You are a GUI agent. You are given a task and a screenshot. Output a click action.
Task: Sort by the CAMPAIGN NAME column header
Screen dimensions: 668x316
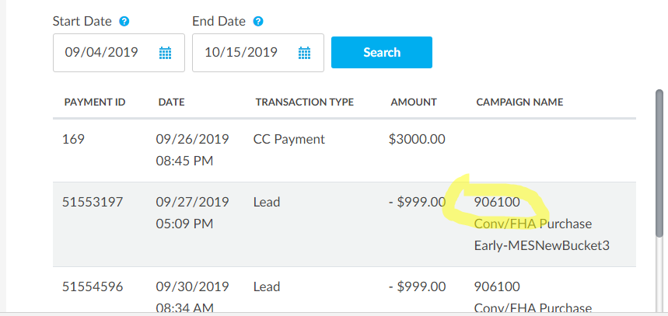pyautogui.click(x=519, y=102)
